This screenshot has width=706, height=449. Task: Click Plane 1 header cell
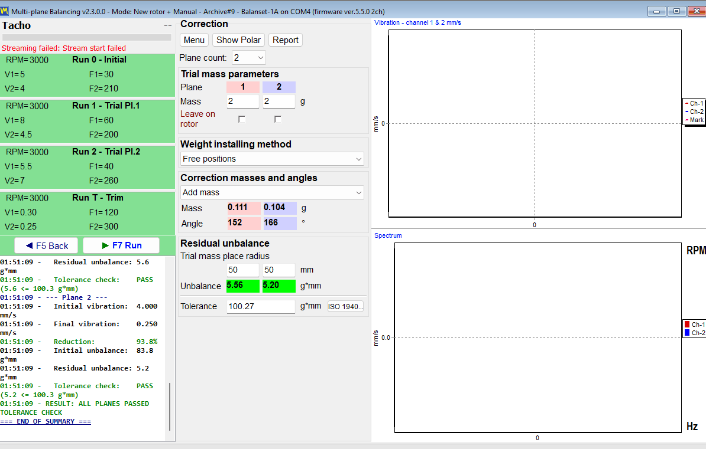point(242,87)
